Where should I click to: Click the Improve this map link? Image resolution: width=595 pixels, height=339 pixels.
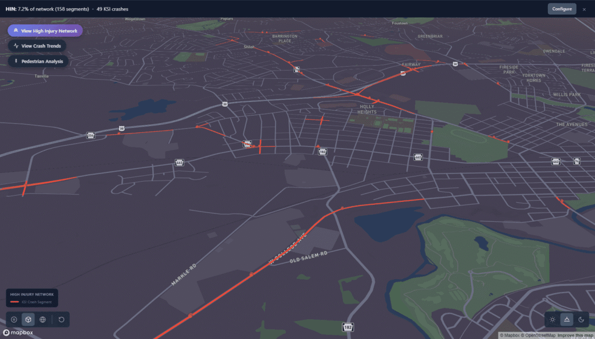pos(575,335)
